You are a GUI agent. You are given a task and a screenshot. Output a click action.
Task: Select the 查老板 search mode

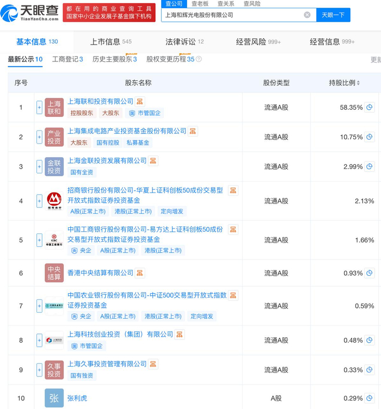point(199,3)
